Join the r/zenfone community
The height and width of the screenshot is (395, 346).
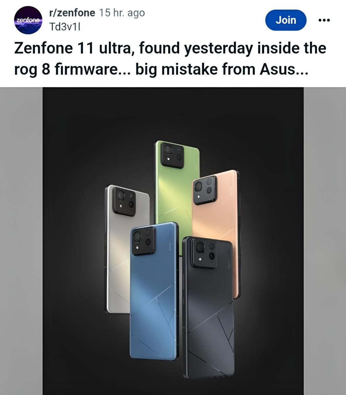286,20
